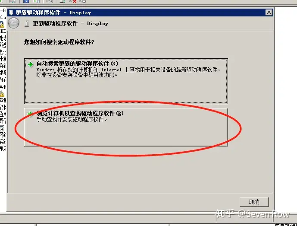Screen dimensions: 297x226
Task: Select 自动搜索更新的驱动程序软件(S) option
Action: (126, 81)
